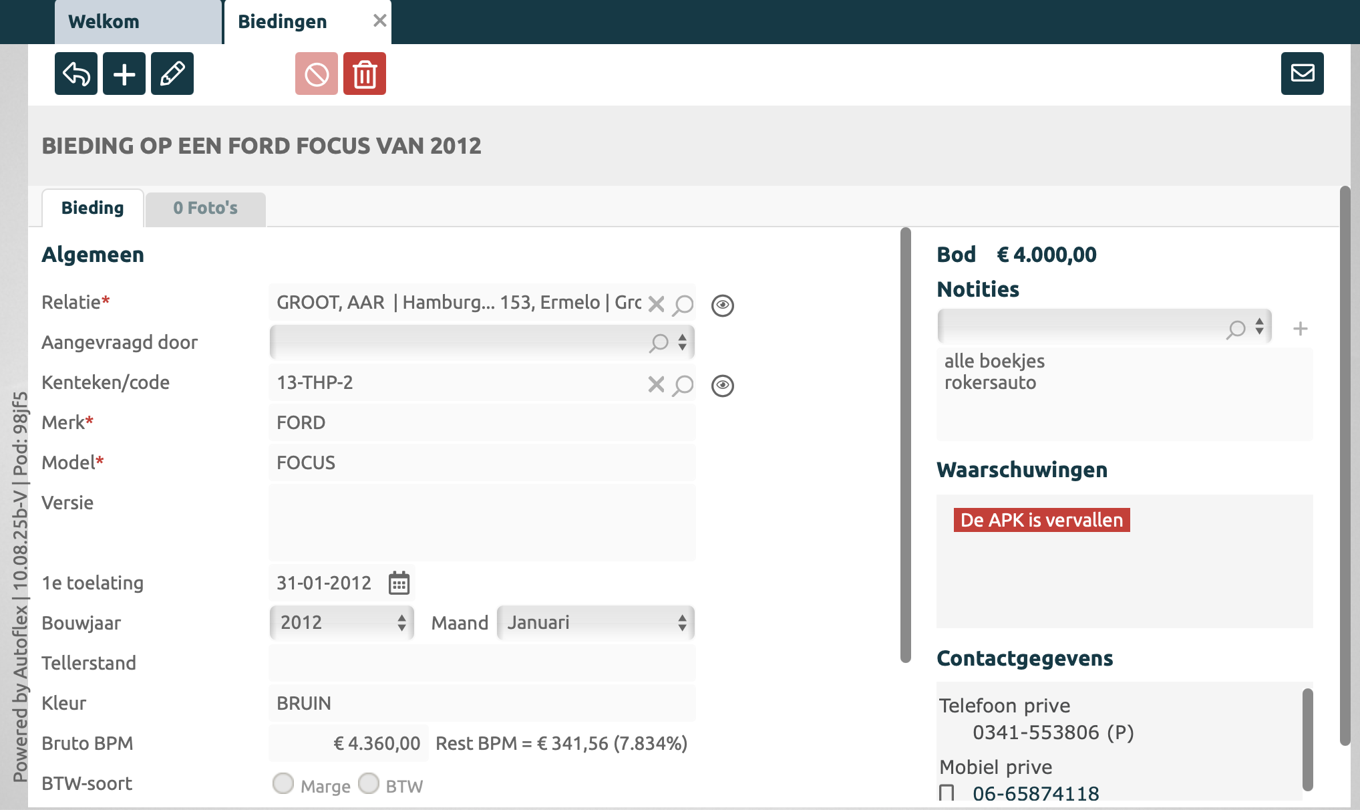
Task: Add a note with plus icon
Action: coord(1300,328)
